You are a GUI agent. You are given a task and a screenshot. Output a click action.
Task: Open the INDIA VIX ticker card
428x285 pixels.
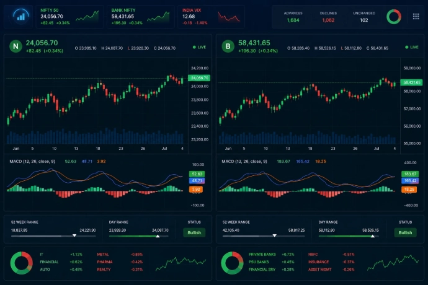[x=211, y=17]
